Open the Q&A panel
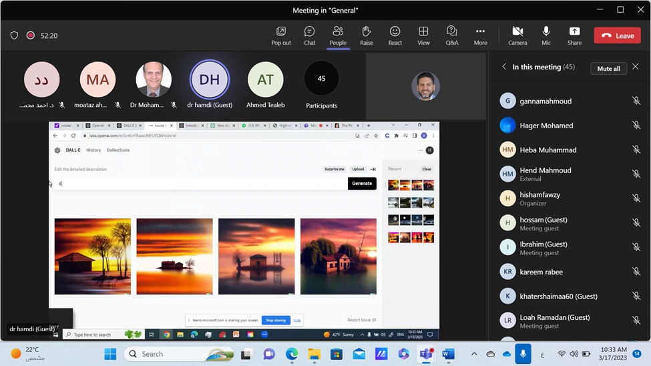This screenshot has width=651, height=366. pyautogui.click(x=452, y=35)
